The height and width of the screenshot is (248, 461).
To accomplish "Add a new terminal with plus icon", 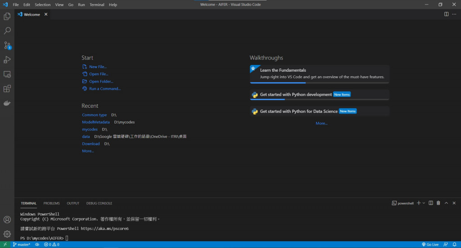I will coord(419,203).
